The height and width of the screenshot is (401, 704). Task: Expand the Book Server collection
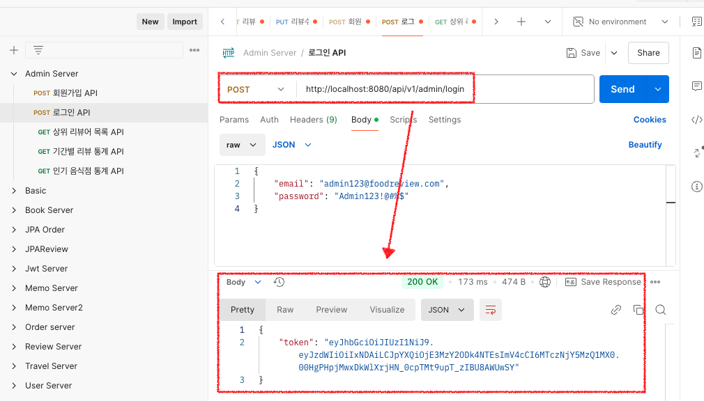point(14,210)
